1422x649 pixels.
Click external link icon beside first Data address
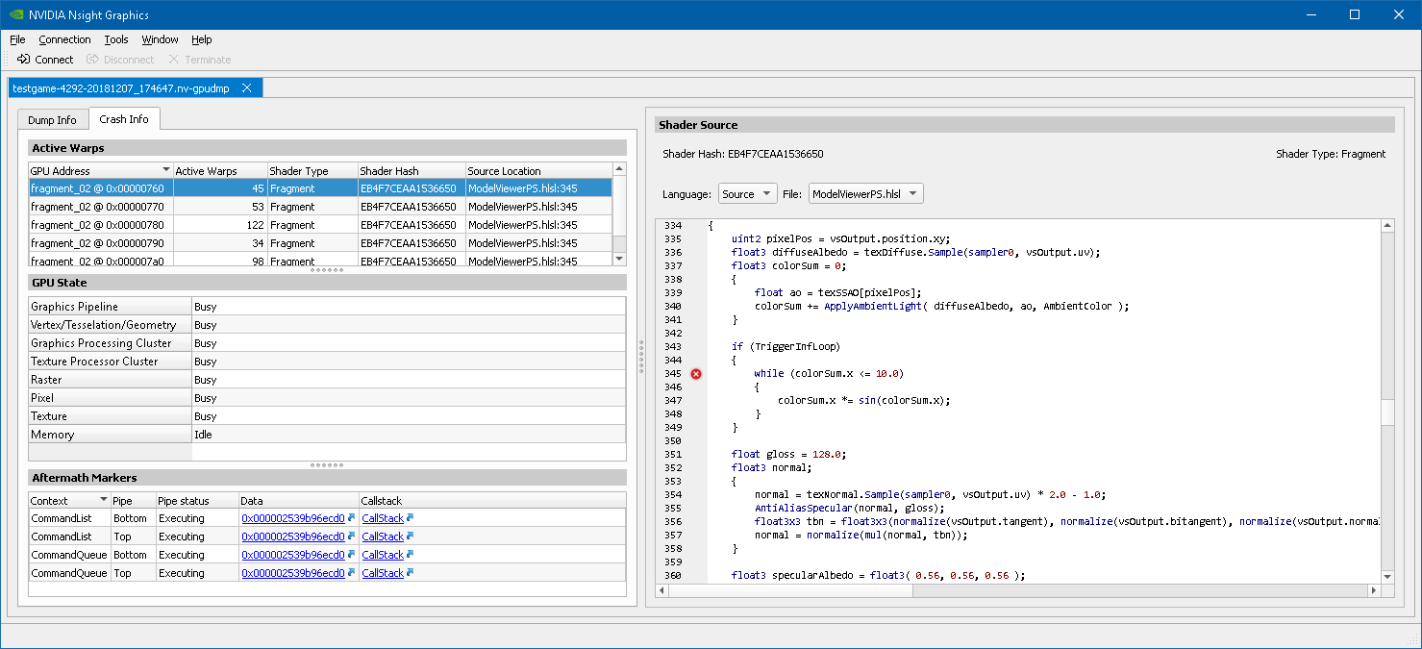click(351, 518)
